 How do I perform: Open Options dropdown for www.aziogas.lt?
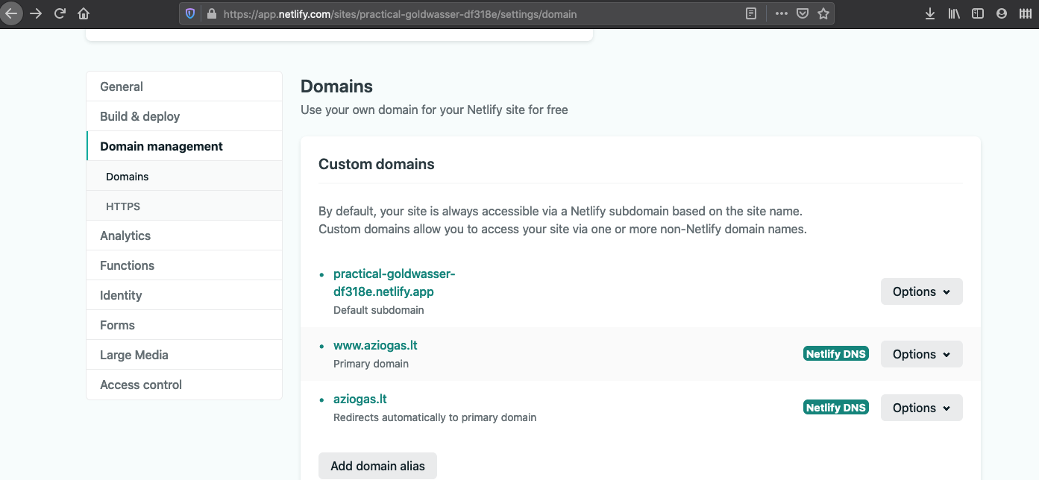pos(921,353)
